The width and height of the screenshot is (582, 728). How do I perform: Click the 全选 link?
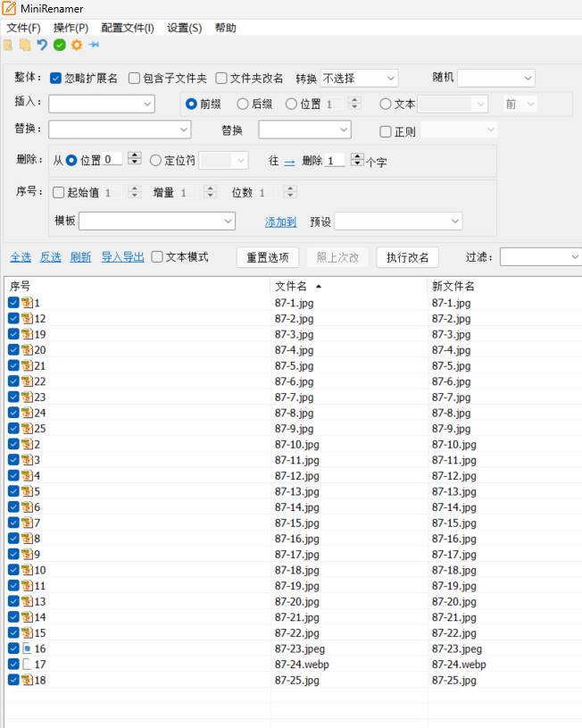coord(21,256)
